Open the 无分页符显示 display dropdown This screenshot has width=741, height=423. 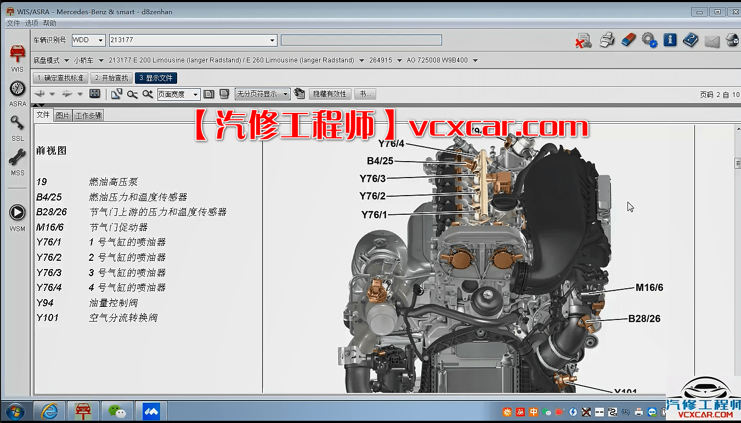pyautogui.click(x=262, y=94)
